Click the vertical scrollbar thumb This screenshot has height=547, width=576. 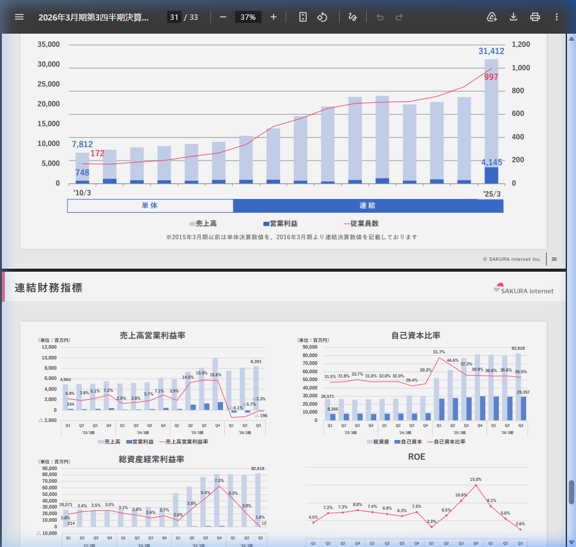coord(571,492)
